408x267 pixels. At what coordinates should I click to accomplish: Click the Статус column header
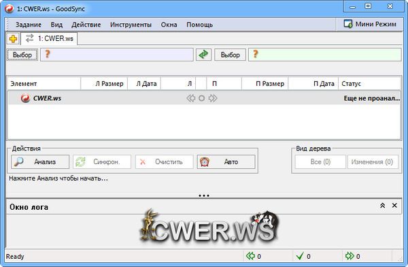tap(369, 84)
